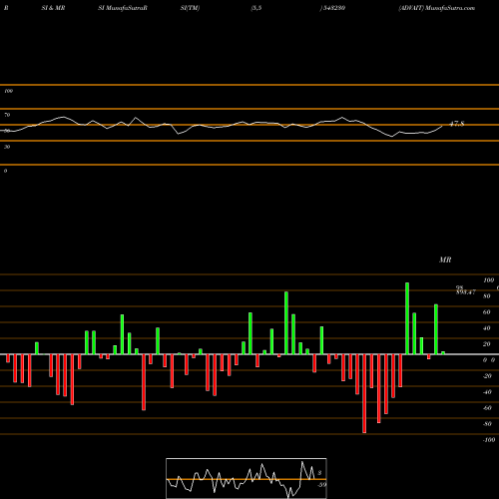The height and width of the screenshot is (499, 499).
Task: Click the MR axis label 80
Action: pyautogui.click(x=486, y=296)
